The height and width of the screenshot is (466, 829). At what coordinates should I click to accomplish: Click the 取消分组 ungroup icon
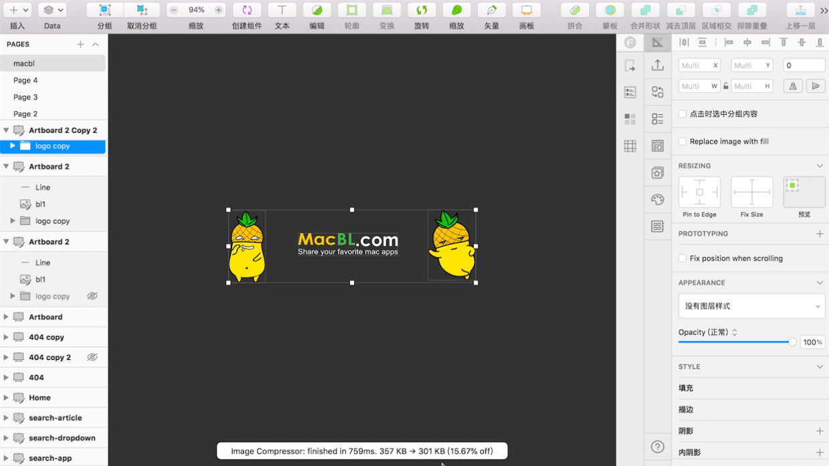pos(142,10)
